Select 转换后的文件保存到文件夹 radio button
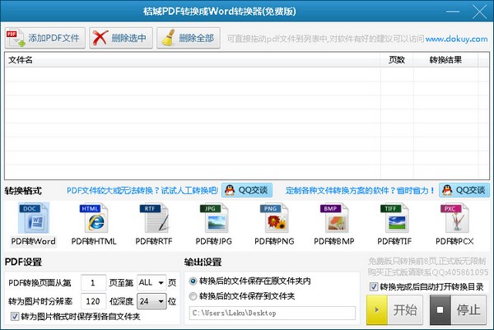The width and height of the screenshot is (494, 330). pyautogui.click(x=193, y=296)
